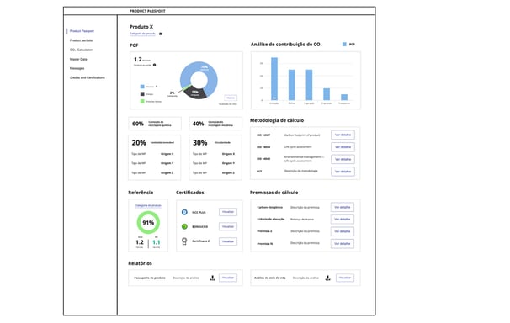The image size is (510, 323).
Task: Click the ribbon icon for Certificado Z
Action: pyautogui.click(x=184, y=241)
